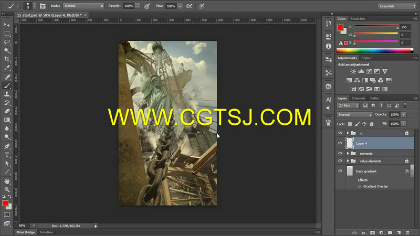Open the Timeline tab
The image size is (420, 236).
46,232
